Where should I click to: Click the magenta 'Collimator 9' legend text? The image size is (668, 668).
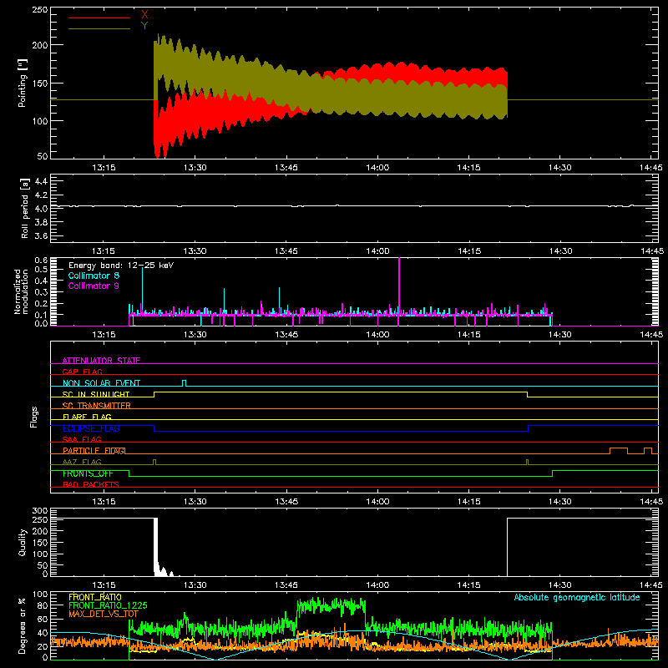(94, 286)
